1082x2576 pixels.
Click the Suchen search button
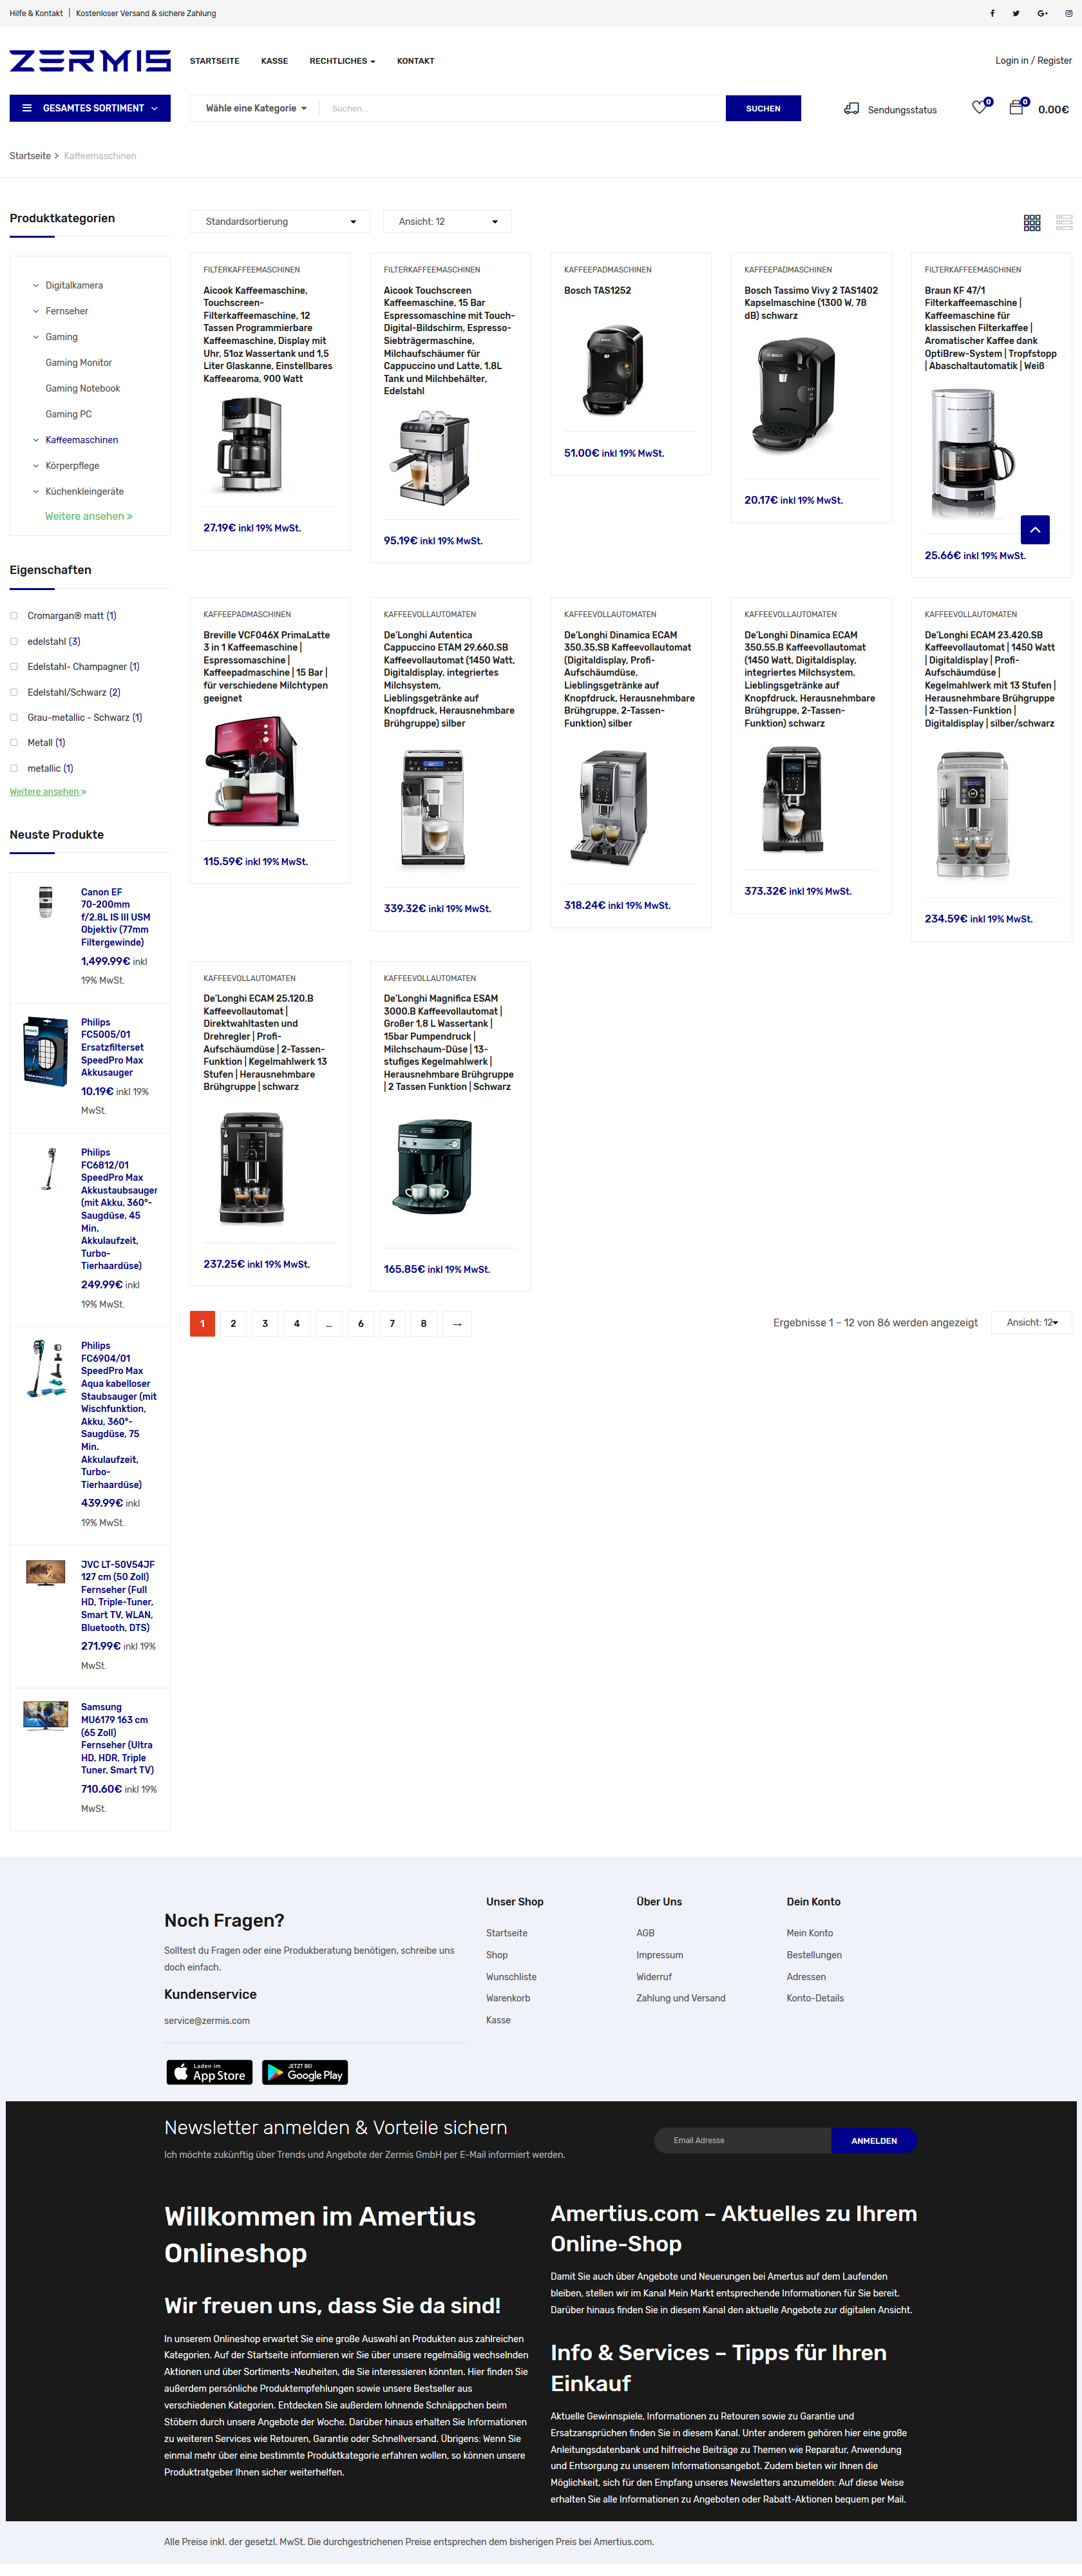point(763,108)
